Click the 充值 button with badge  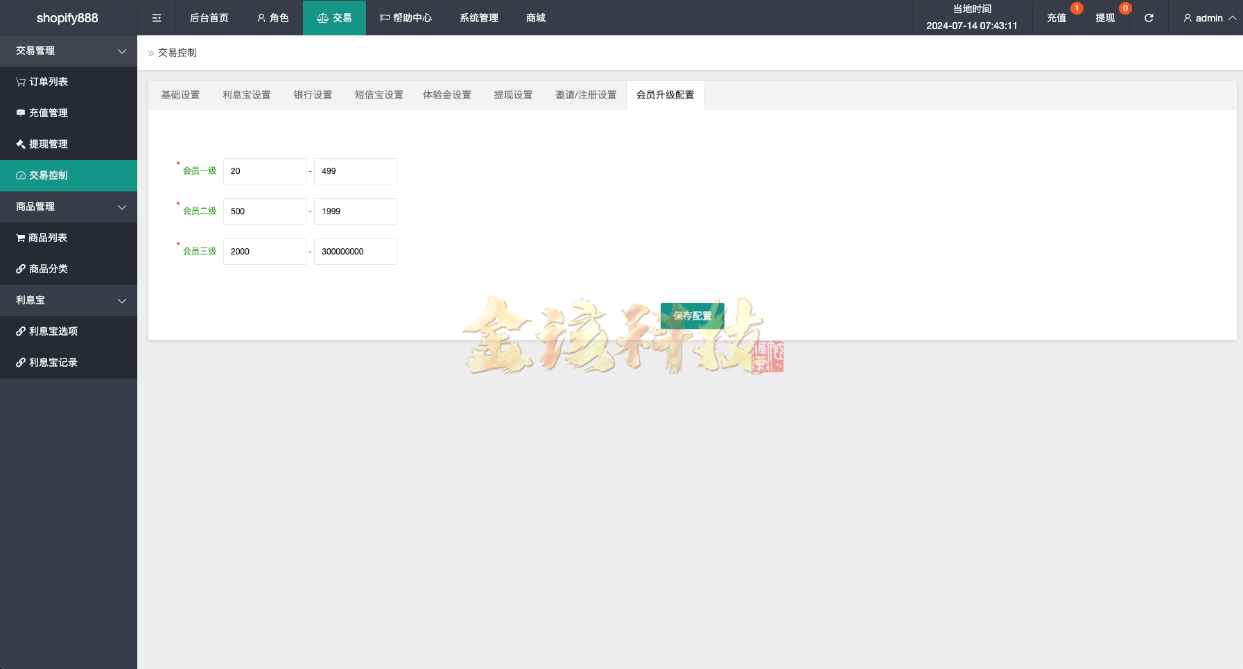click(1057, 17)
